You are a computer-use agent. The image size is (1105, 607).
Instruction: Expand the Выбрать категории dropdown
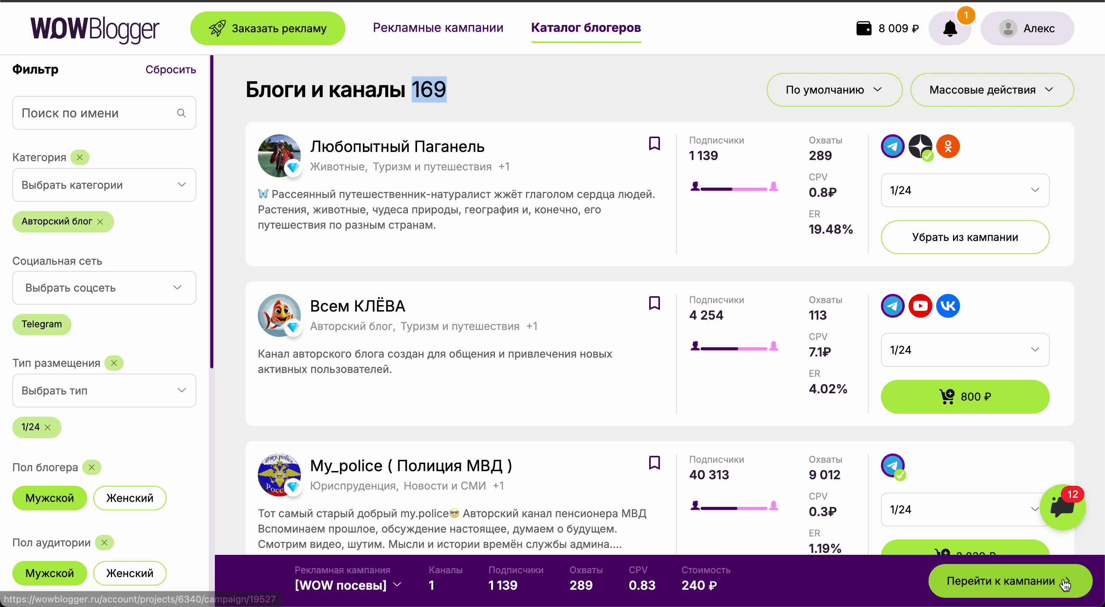[x=104, y=185]
